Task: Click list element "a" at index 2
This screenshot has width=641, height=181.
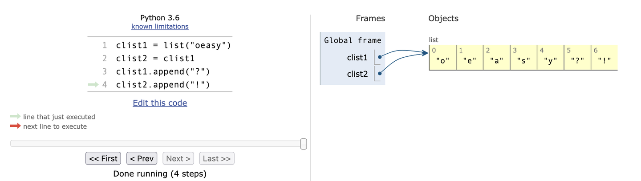Action: tap(496, 61)
